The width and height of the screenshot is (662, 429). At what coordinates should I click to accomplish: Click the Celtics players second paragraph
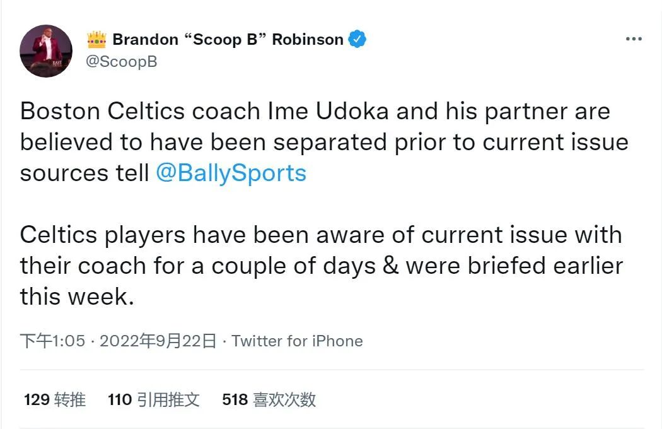pos(315,266)
